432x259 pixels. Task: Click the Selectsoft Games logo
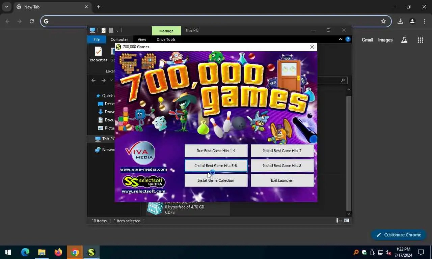point(144,182)
